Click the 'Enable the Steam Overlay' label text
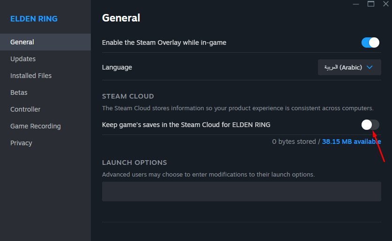Screen dimensions: 392x241 point(164,43)
